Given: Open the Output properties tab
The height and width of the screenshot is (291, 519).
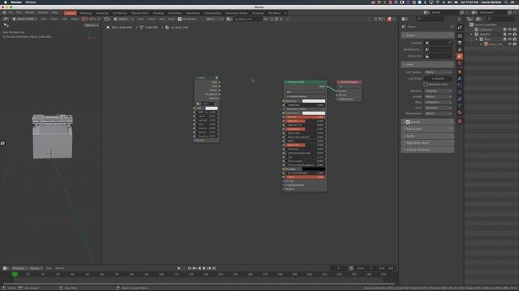Looking at the screenshot, I should coord(460,43).
